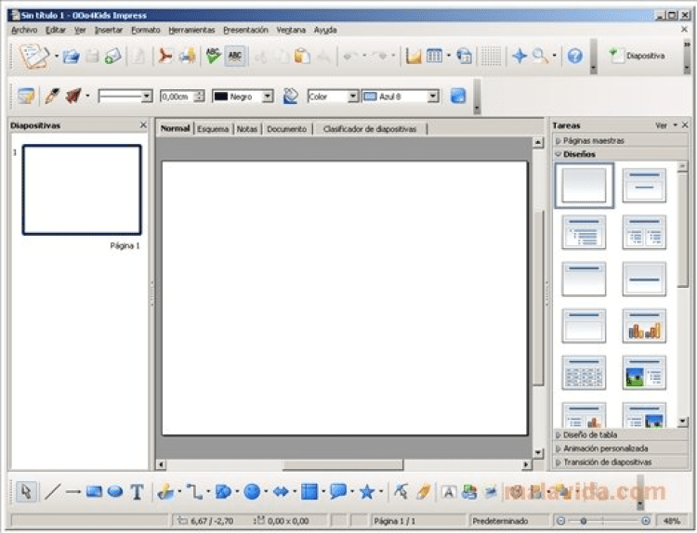The image size is (697, 533).
Task: Click the 48% zoom value
Action: point(671,521)
